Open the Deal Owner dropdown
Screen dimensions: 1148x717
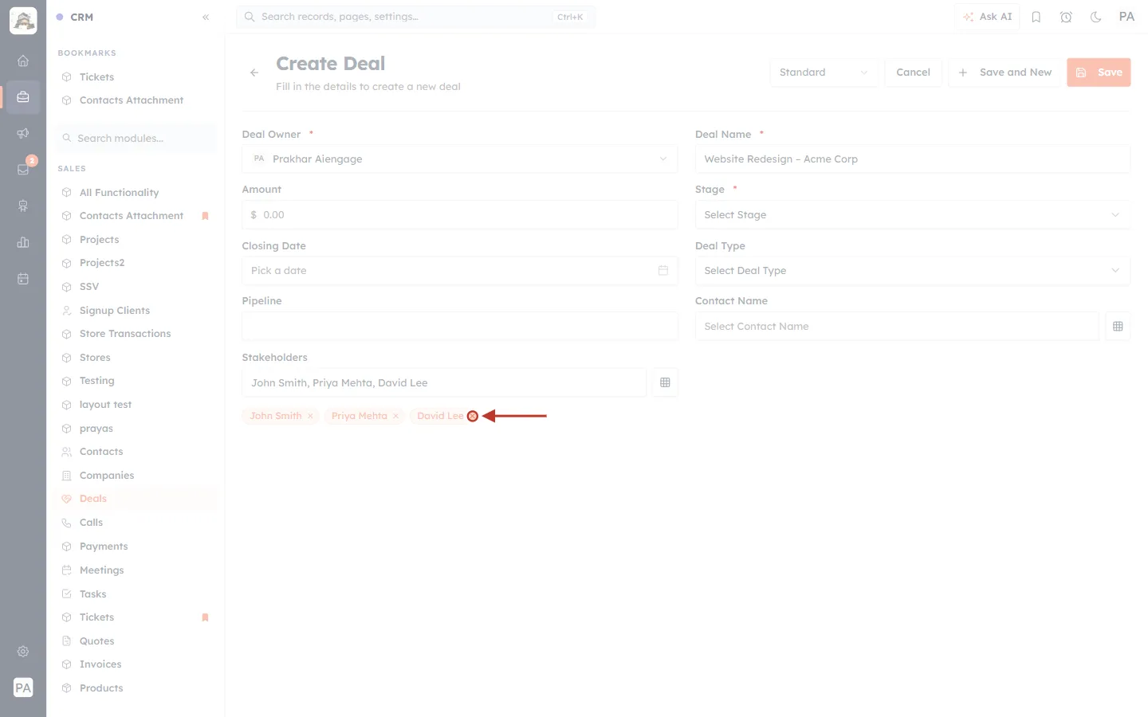point(460,159)
